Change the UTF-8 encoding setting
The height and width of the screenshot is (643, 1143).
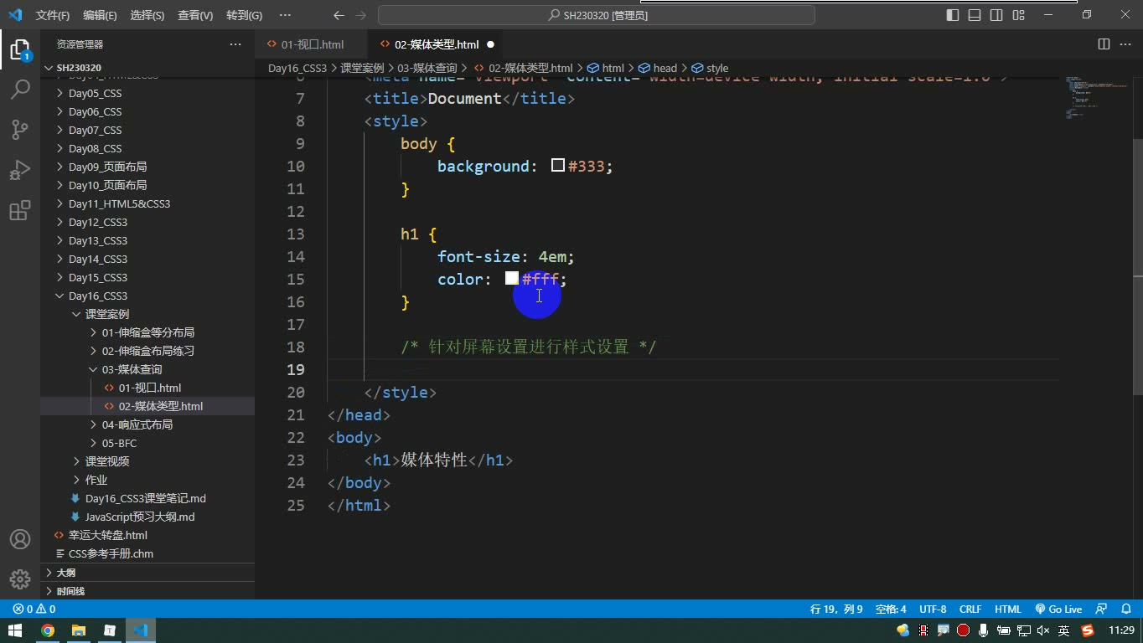[x=933, y=610]
